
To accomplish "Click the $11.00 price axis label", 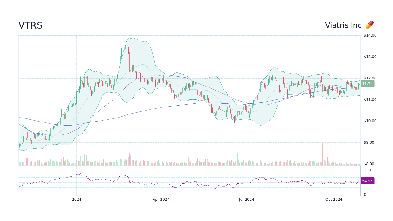I will [x=370, y=100].
